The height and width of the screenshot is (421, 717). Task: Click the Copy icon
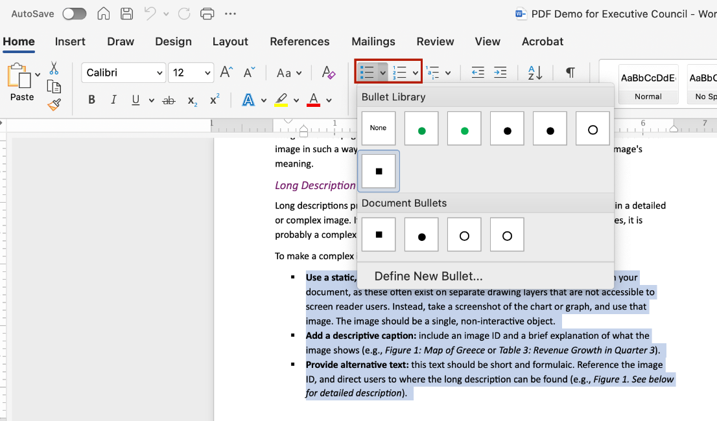[54, 85]
